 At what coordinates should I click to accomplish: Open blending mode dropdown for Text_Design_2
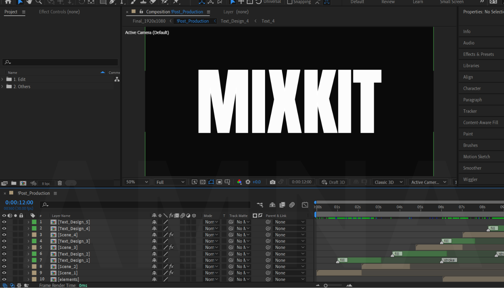click(212, 254)
